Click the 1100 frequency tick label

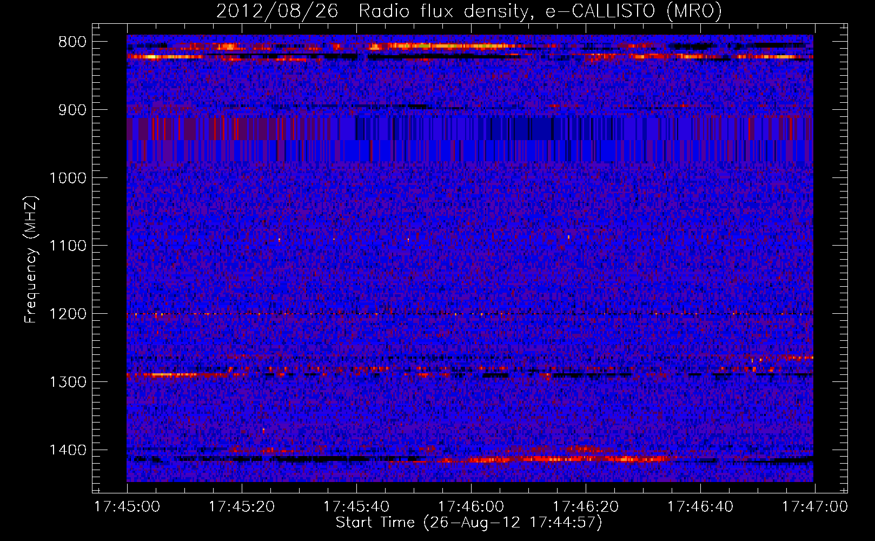[68, 246]
